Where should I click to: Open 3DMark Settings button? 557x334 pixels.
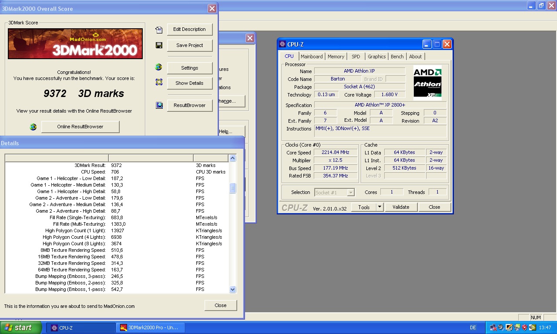coord(190,68)
